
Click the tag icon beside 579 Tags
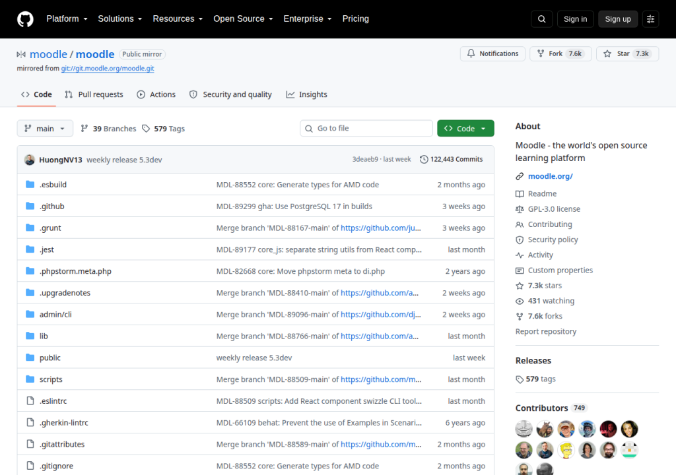click(146, 129)
